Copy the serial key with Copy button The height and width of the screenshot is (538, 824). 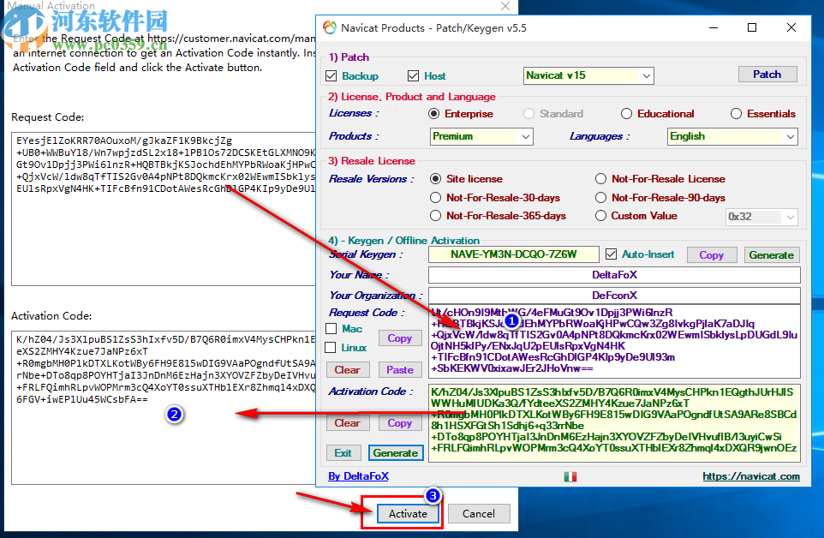(x=712, y=254)
